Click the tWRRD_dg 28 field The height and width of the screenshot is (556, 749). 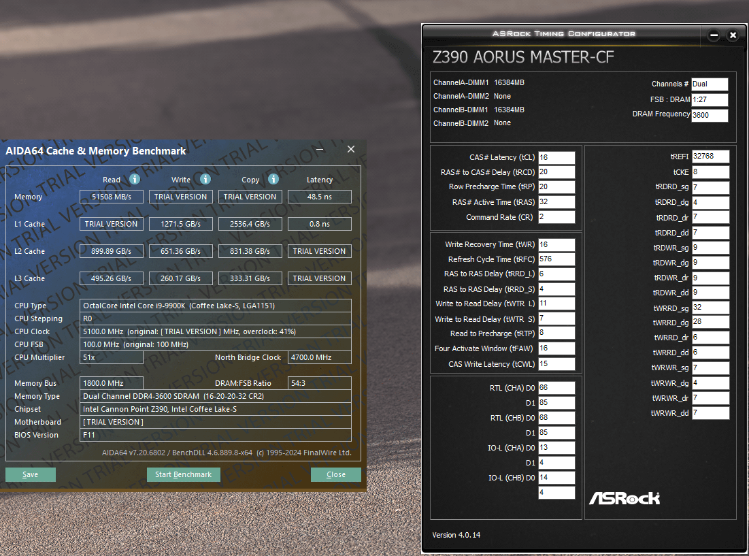[x=711, y=322]
